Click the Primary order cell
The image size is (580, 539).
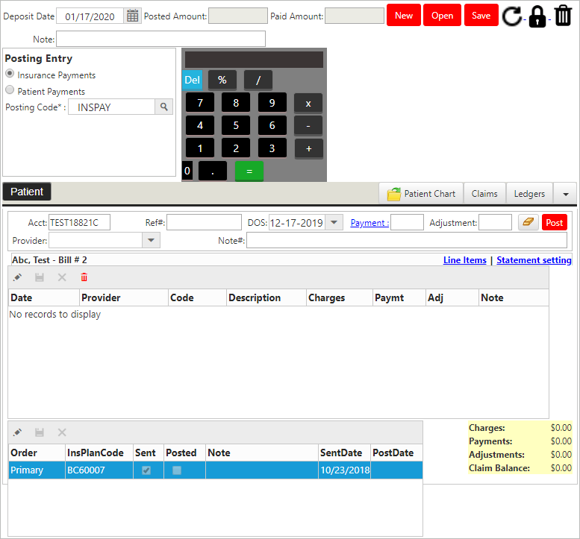(37, 470)
